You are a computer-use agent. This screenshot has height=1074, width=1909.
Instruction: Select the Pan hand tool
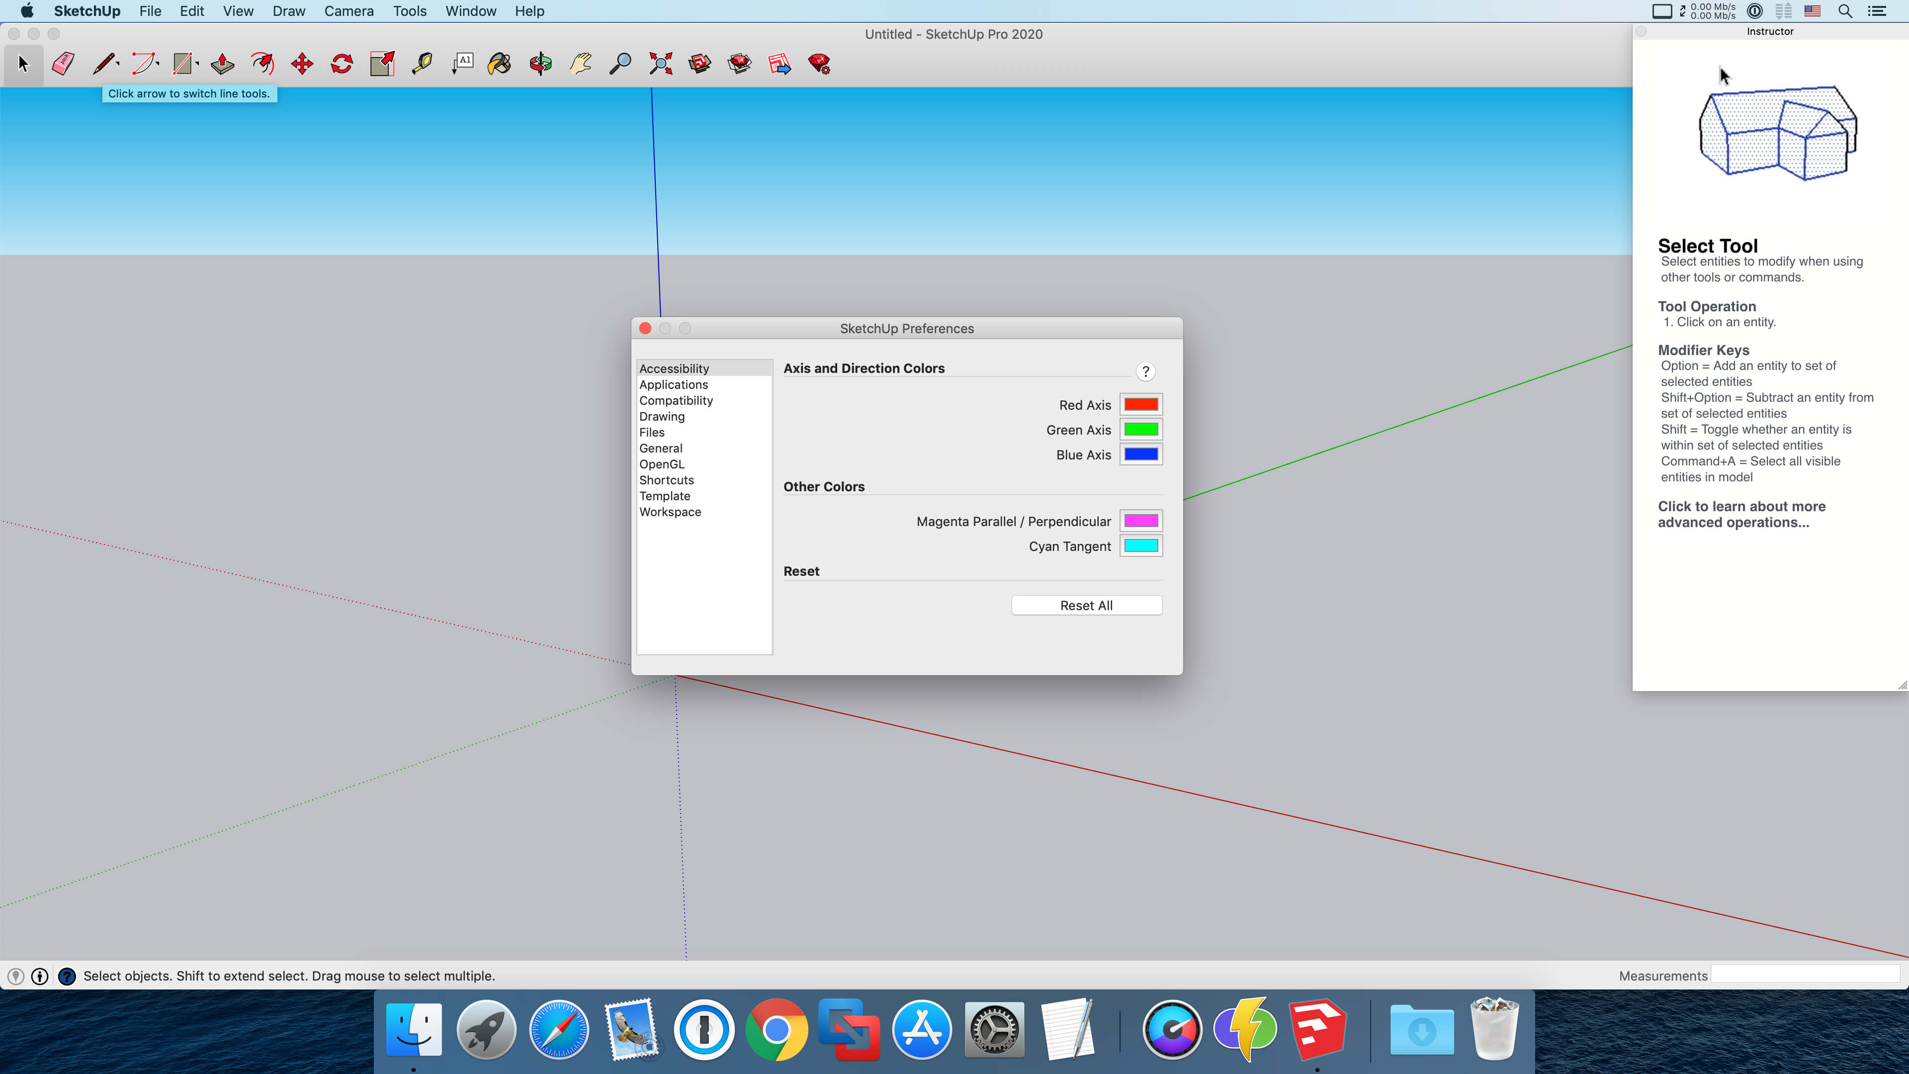[580, 64]
